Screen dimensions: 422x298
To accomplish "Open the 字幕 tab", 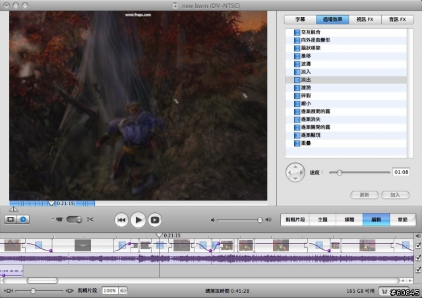I will (x=300, y=19).
